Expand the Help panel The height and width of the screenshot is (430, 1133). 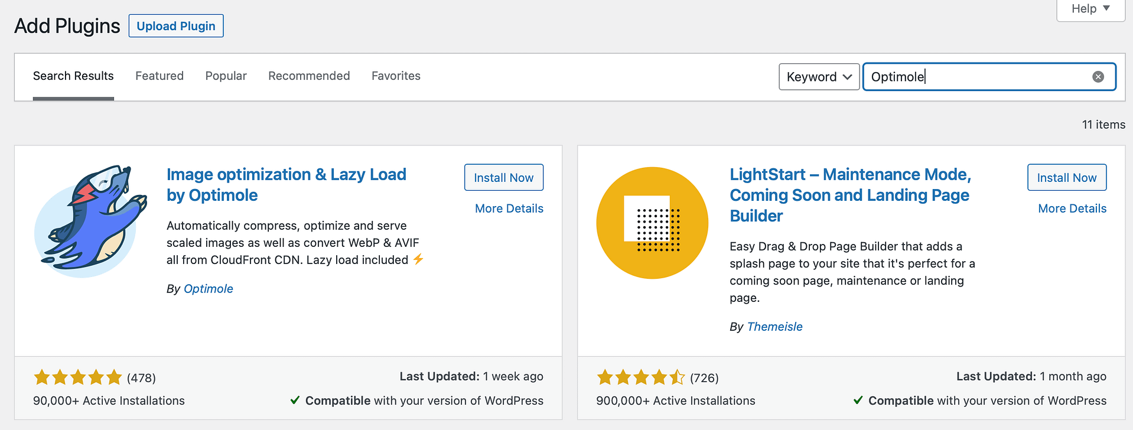tap(1090, 9)
